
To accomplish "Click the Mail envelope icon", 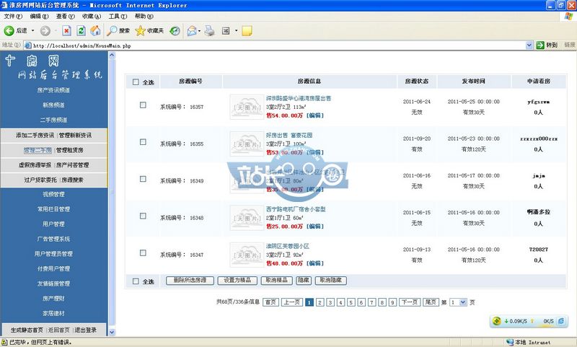I will (192, 31).
